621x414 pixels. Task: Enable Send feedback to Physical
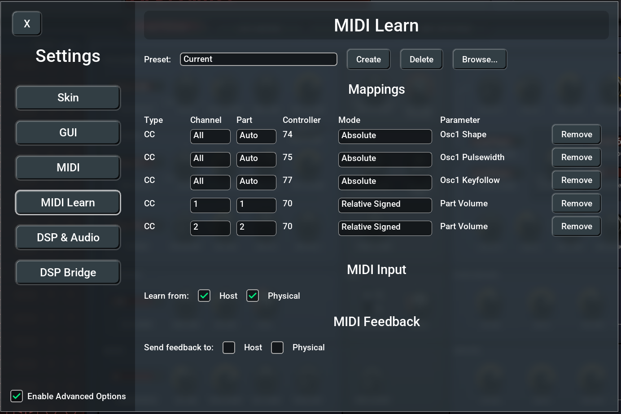(277, 348)
